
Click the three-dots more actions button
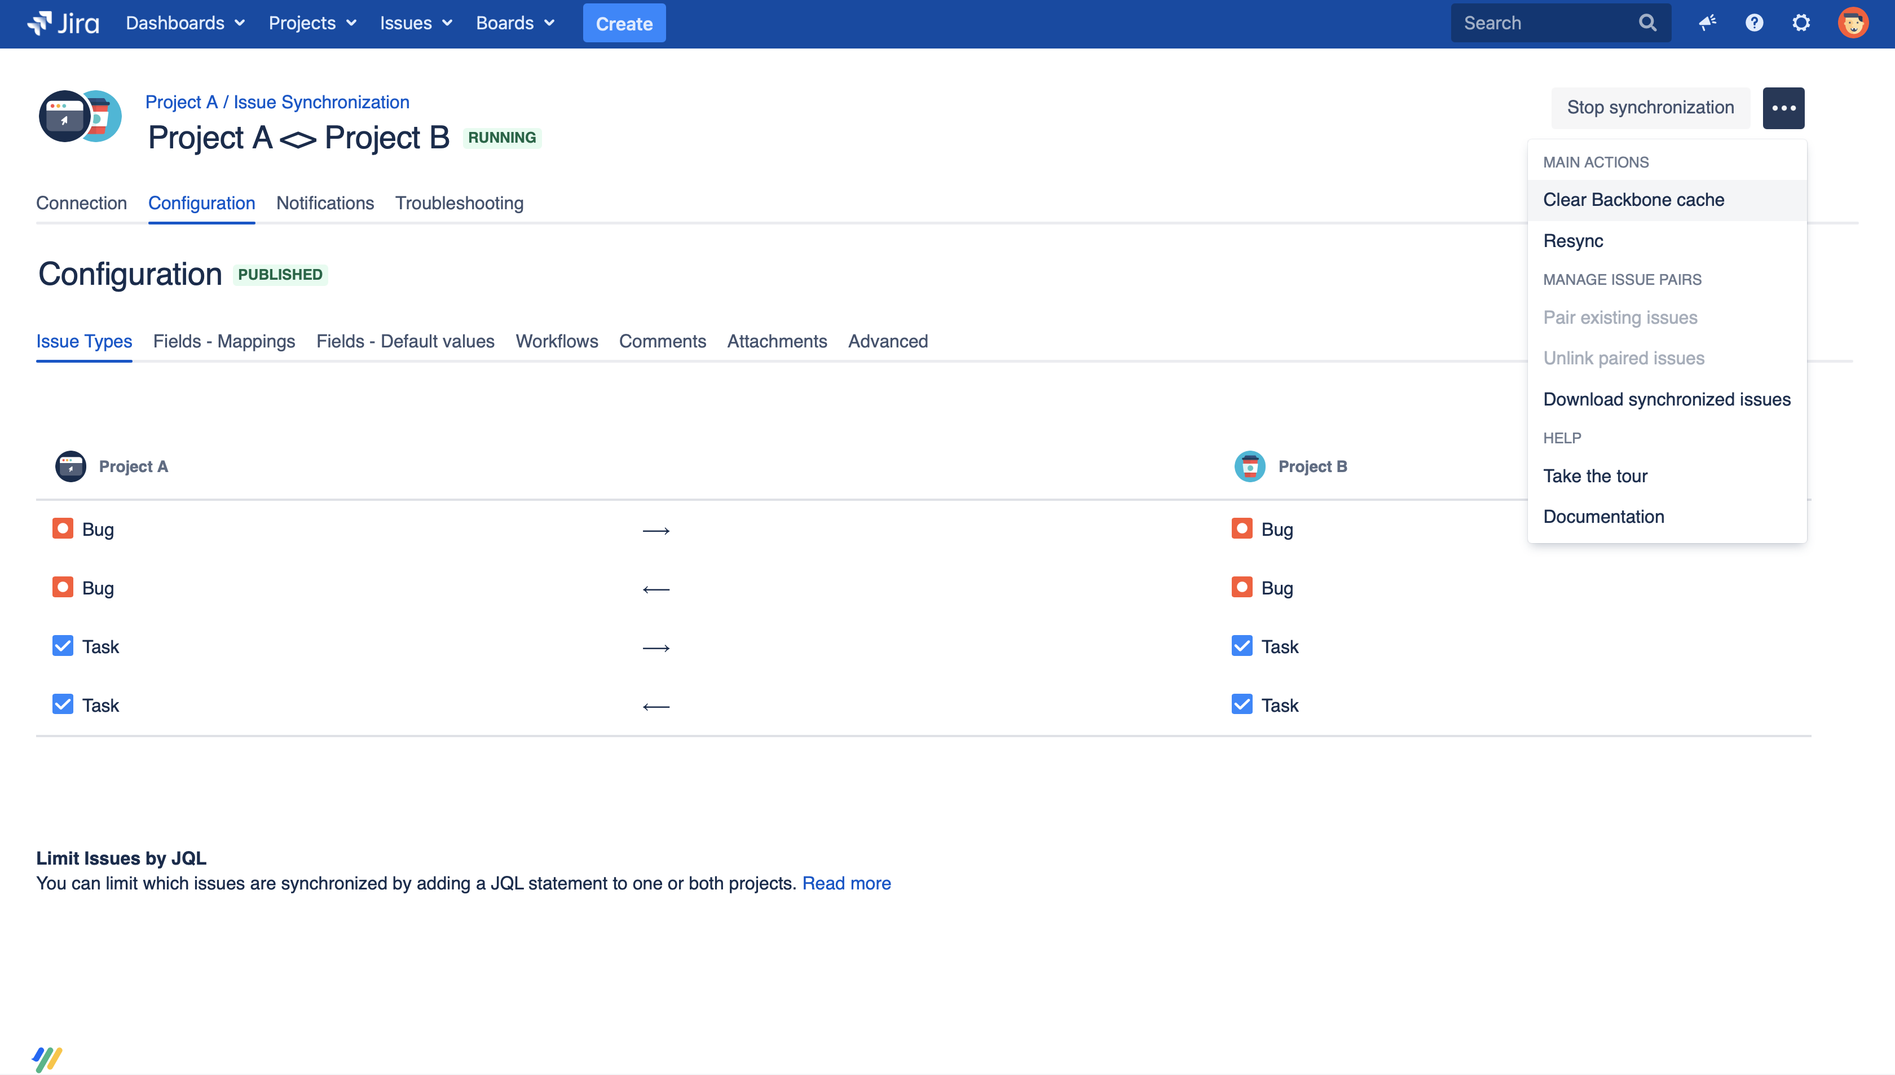click(1783, 108)
